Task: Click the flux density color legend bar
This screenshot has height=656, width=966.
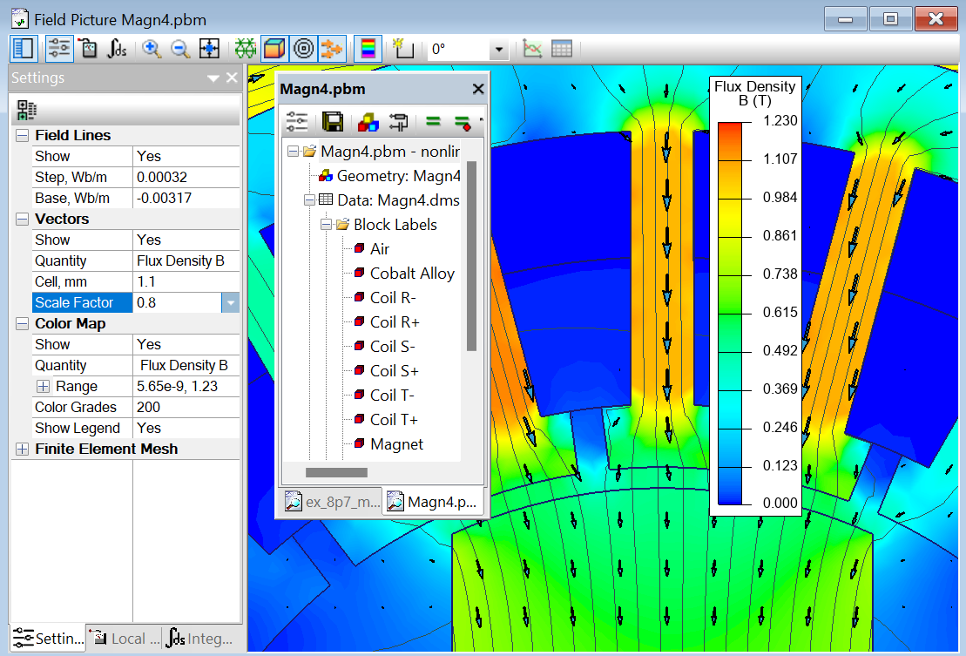Action: click(x=729, y=314)
